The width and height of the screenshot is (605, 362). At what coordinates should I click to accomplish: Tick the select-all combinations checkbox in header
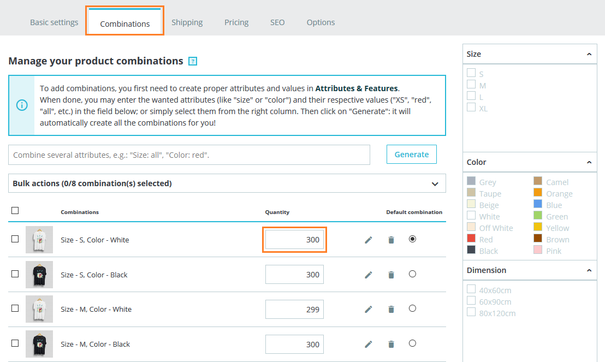coord(15,211)
